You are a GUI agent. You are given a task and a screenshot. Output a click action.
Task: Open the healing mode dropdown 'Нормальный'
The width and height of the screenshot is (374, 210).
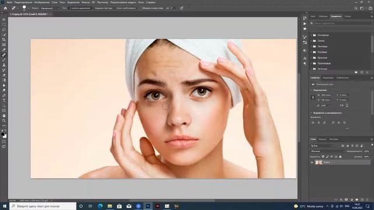(x=50, y=8)
